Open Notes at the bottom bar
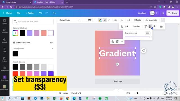Screen dimensions: 180x101 click(64, 93)
